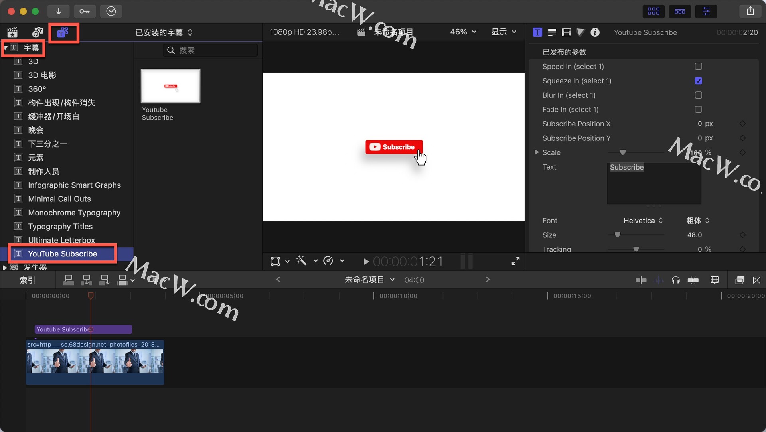The image size is (766, 432).
Task: Select the Youtube Subscribe title thumbnail
Action: (x=170, y=86)
